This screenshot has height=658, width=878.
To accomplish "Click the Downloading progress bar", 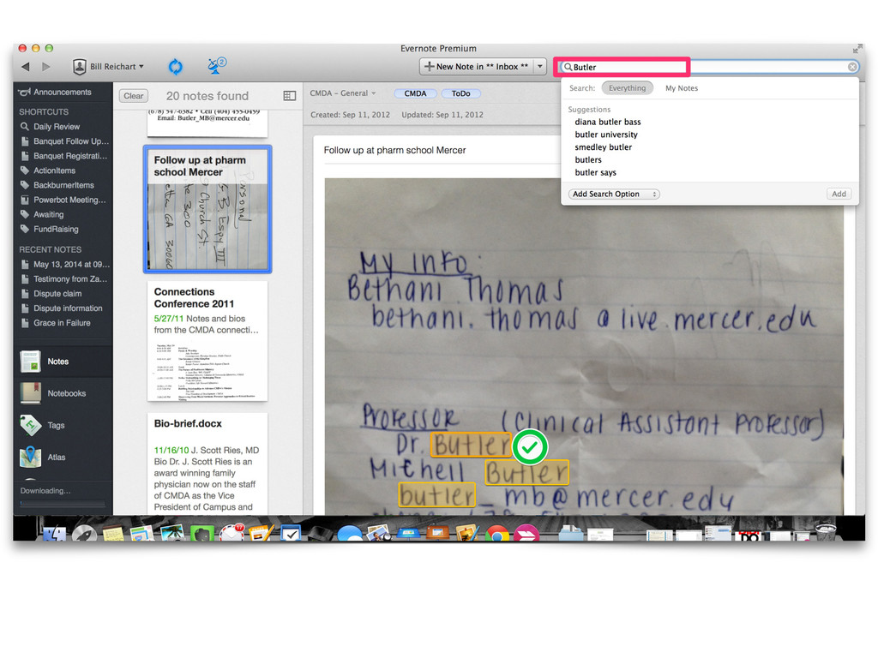I will [63, 504].
